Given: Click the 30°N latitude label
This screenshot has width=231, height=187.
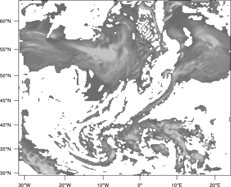Looking at the screenshot, I should click(x=5, y=173).
